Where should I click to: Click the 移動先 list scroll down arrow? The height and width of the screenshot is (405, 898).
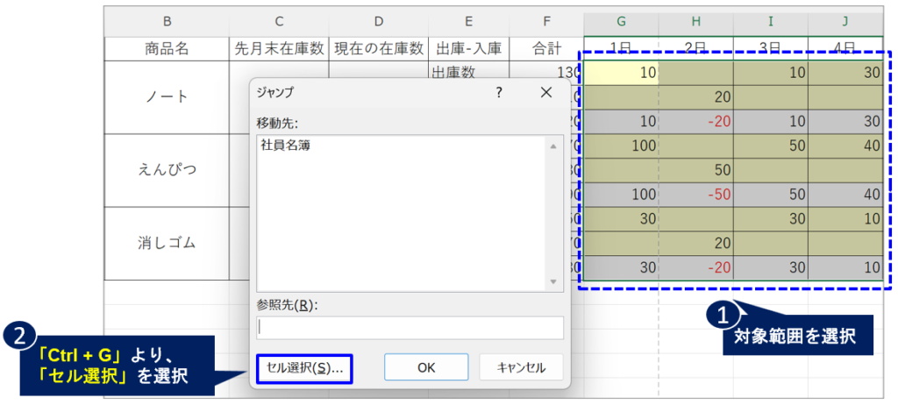[553, 282]
